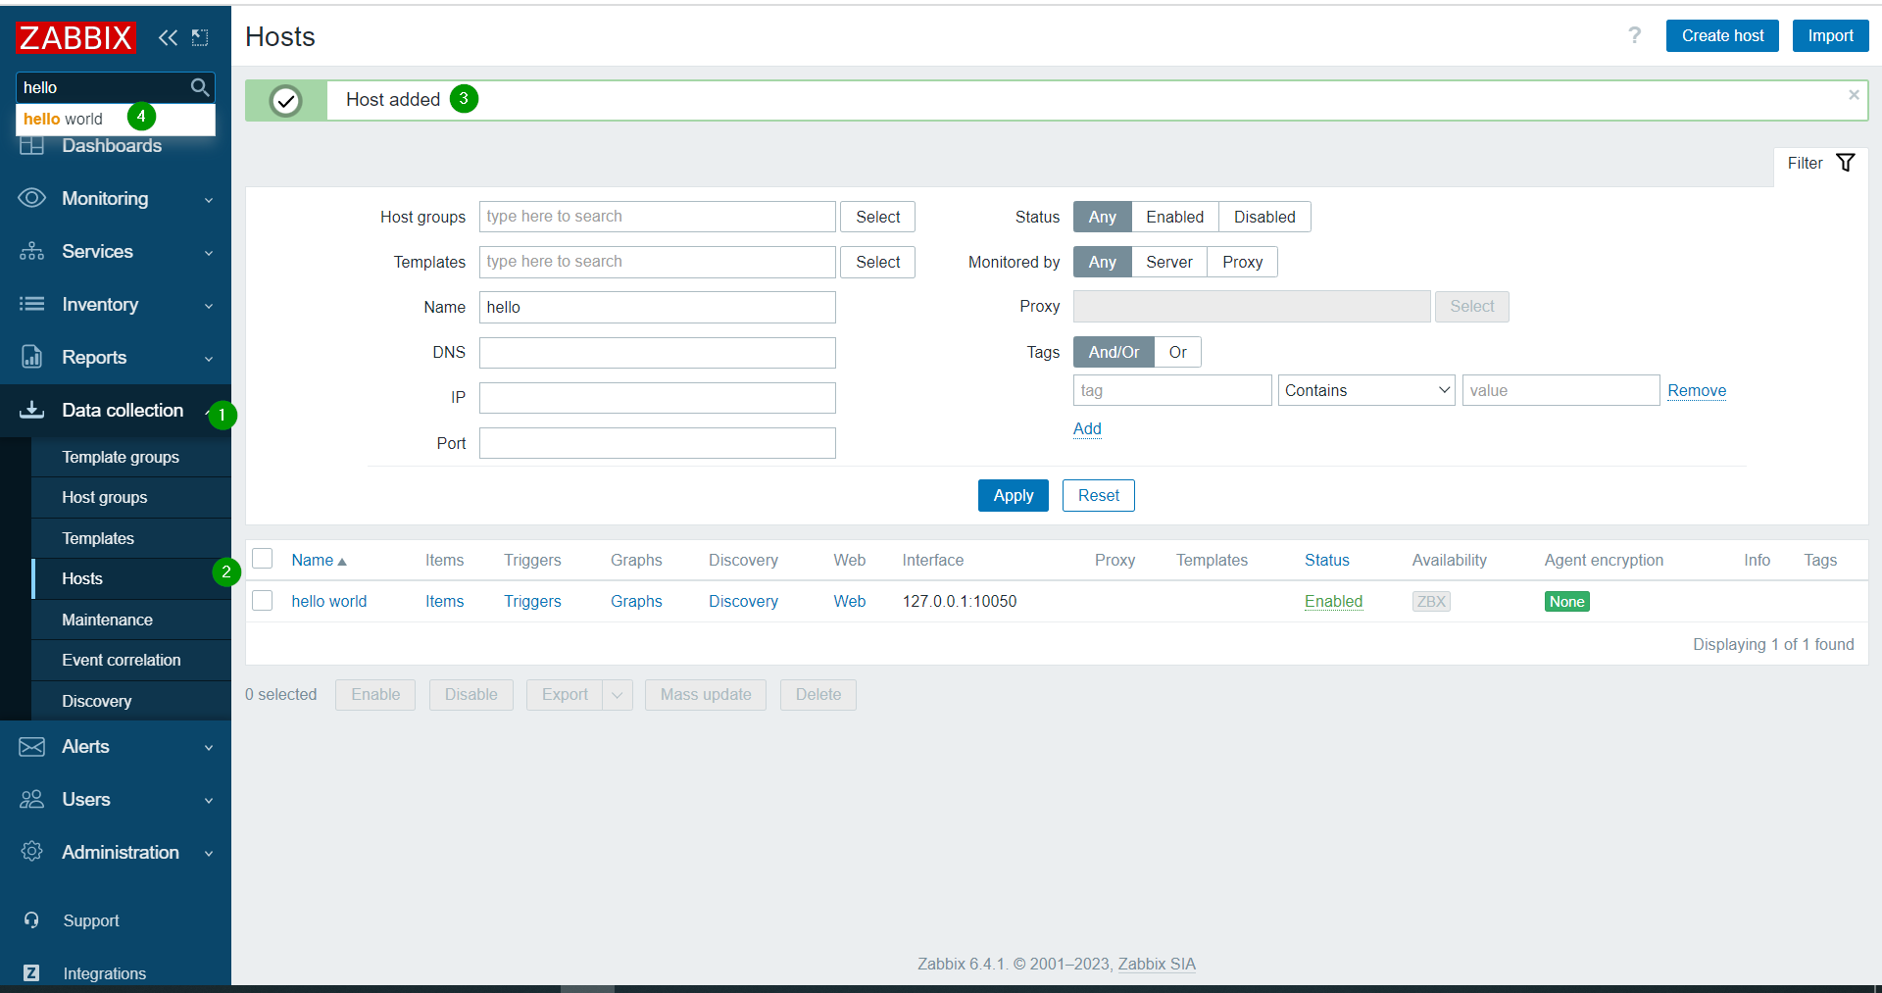Toggle kiosk mode icon next to logo
Image resolution: width=1882 pixels, height=993 pixels.
(x=200, y=37)
